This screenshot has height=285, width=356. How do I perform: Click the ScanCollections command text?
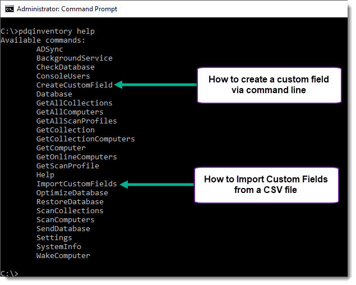(x=70, y=211)
